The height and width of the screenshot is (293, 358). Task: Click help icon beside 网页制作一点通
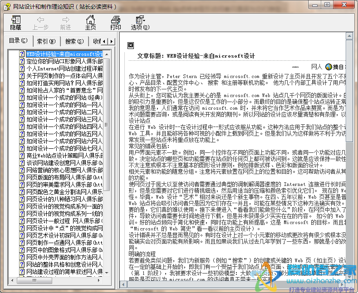tap(22, 243)
